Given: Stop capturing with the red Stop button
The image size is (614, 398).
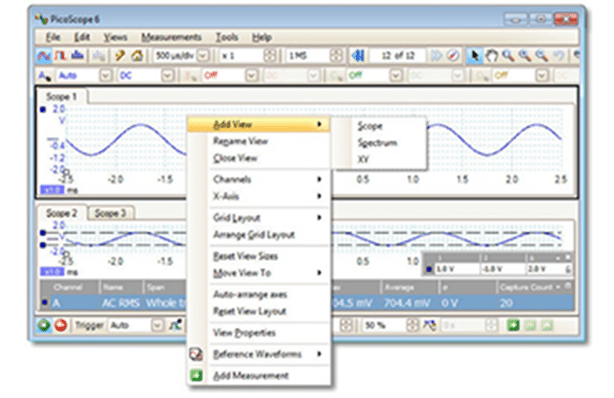Looking at the screenshot, I should tap(61, 325).
